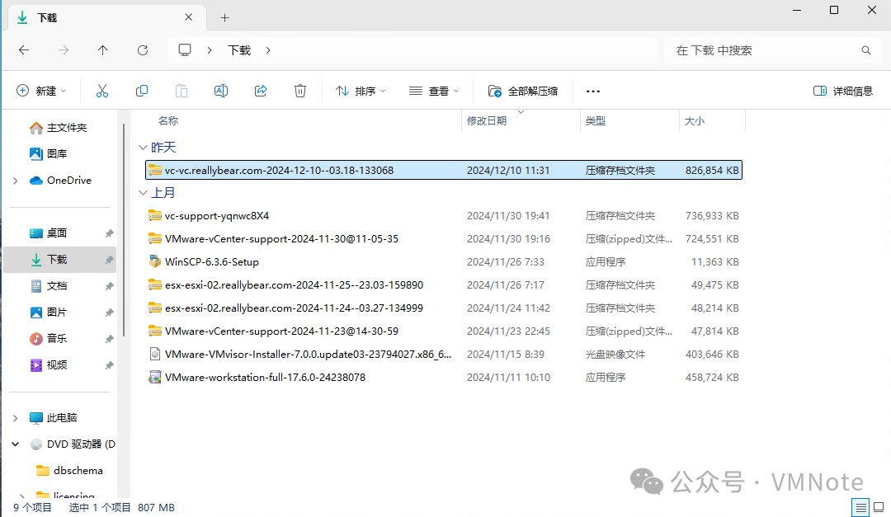Image resolution: width=891 pixels, height=517 pixels.
Task: Click the Cut scissors icon
Action: [x=101, y=91]
